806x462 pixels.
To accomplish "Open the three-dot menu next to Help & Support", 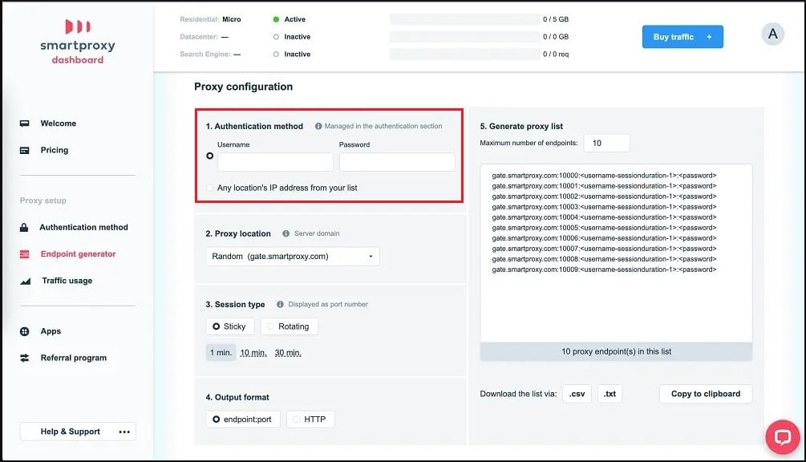I will [x=124, y=432].
